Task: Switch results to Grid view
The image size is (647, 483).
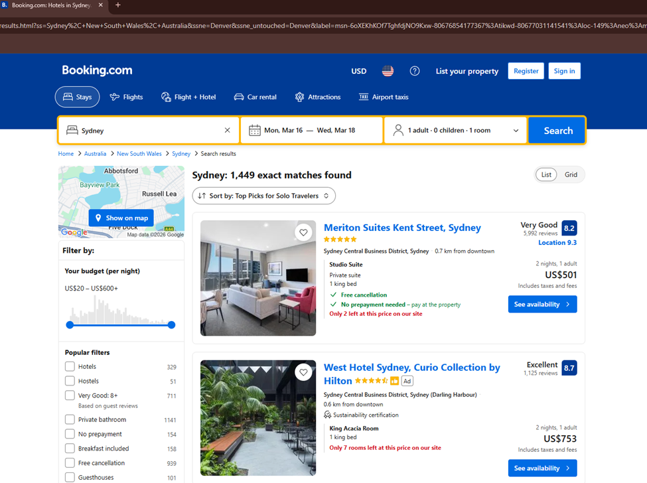Action: pyautogui.click(x=571, y=174)
